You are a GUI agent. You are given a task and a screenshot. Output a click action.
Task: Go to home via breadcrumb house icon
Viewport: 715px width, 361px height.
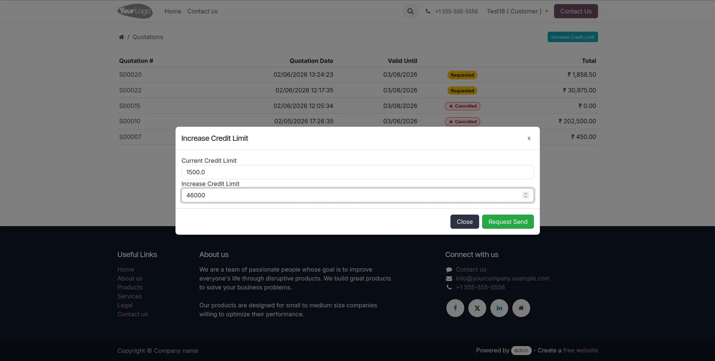121,37
